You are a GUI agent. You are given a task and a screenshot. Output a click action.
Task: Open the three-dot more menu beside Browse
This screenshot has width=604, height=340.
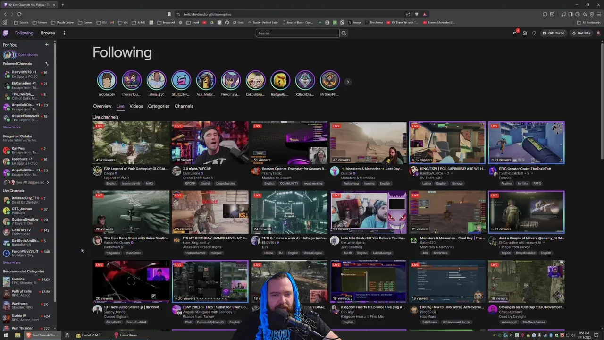(64, 33)
